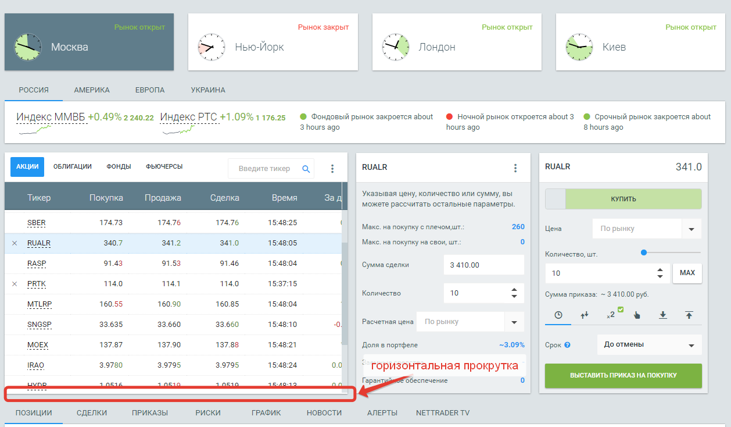Select the РОССИЯ region tab
731x427 pixels.
click(34, 90)
